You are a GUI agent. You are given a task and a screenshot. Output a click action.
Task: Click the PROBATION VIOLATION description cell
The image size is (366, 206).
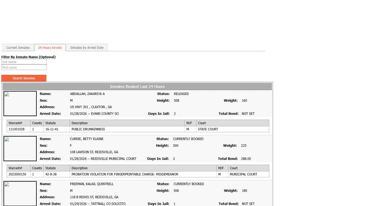tap(125, 174)
